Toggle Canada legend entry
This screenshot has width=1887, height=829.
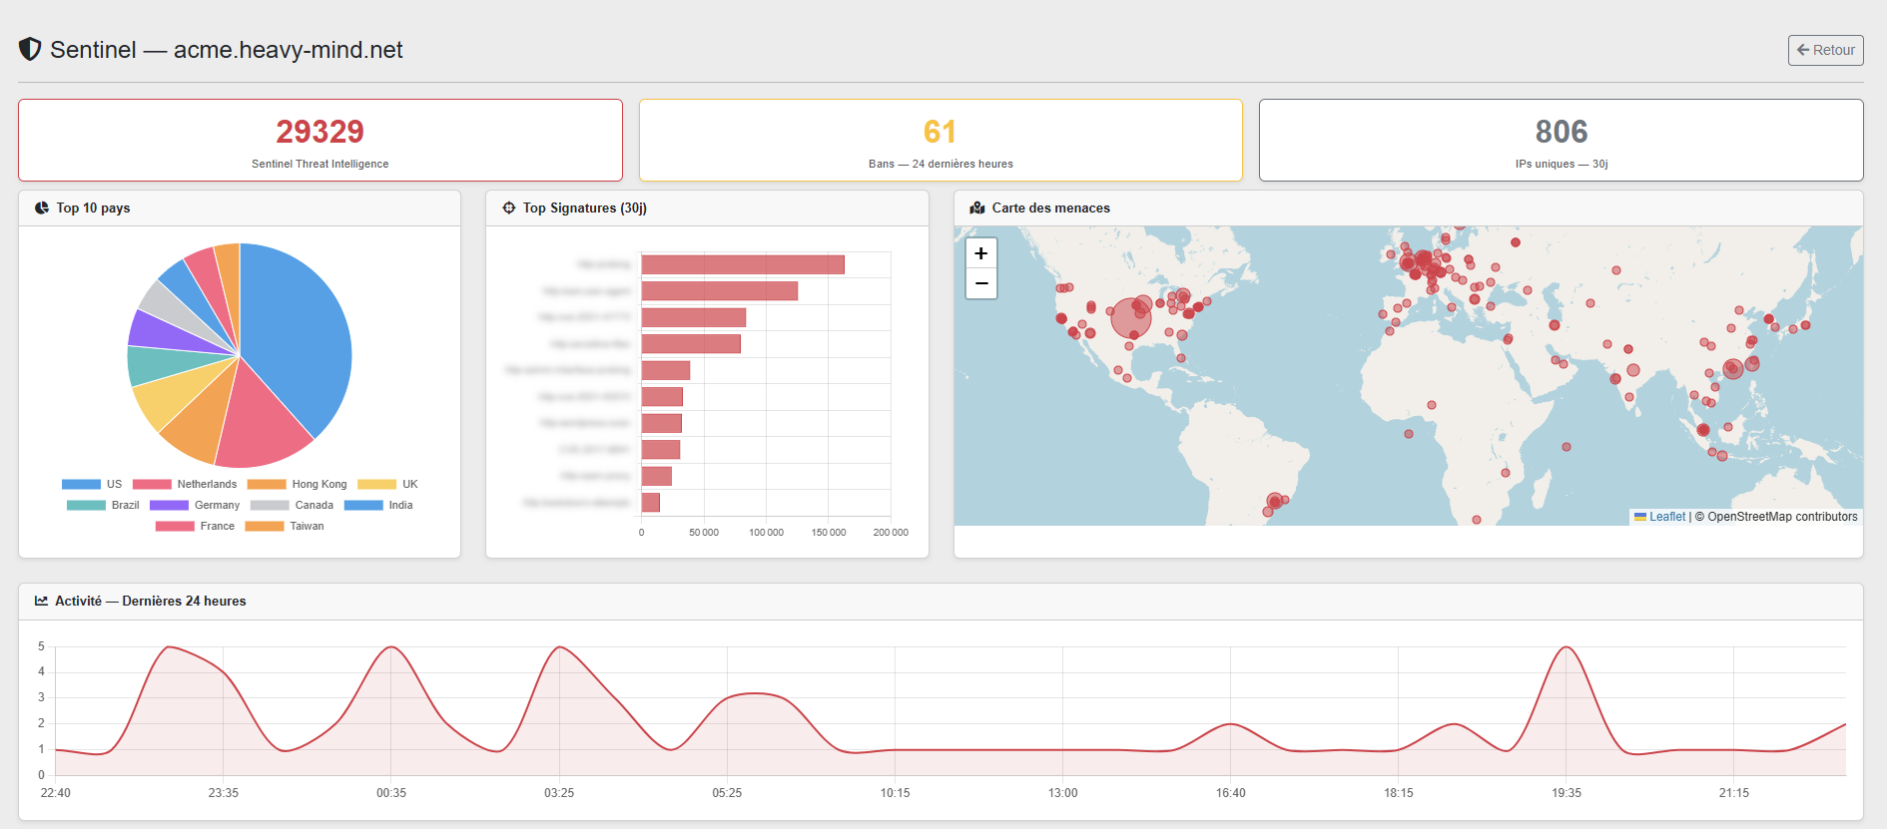point(292,505)
